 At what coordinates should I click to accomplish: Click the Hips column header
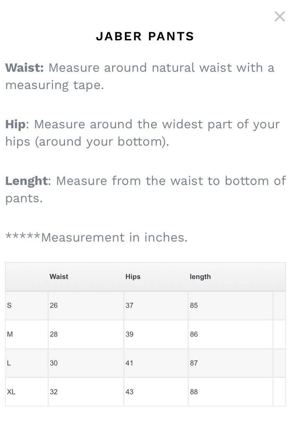pos(133,276)
